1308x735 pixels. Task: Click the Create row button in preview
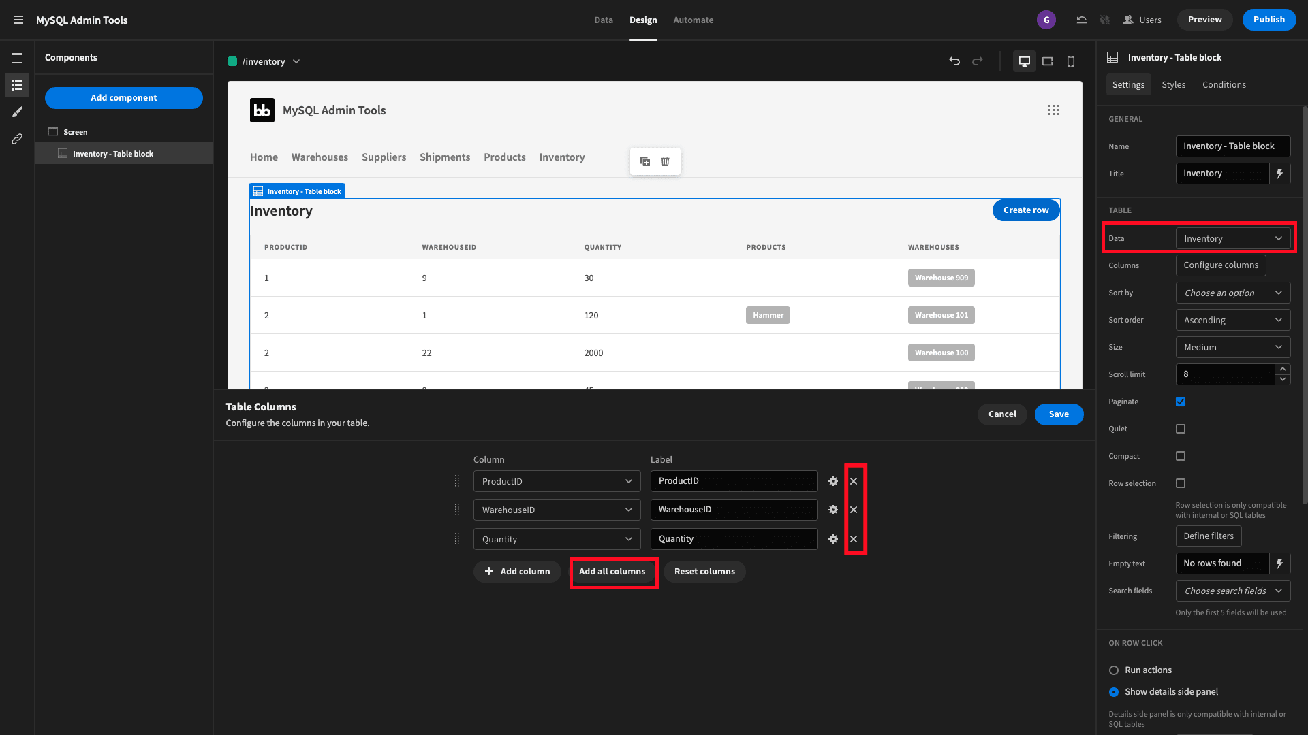tap(1026, 210)
